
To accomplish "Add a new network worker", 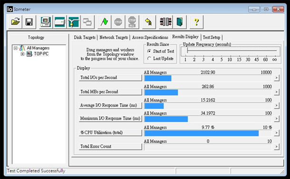I will tap(73, 22).
